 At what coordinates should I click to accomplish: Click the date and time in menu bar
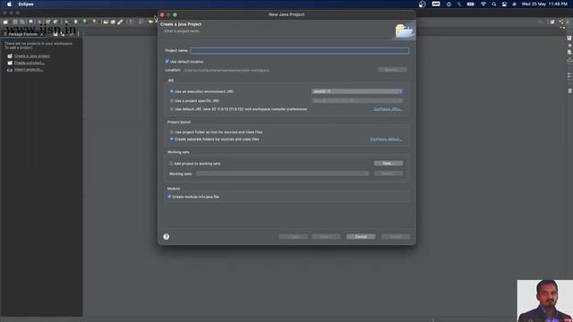coord(544,4)
